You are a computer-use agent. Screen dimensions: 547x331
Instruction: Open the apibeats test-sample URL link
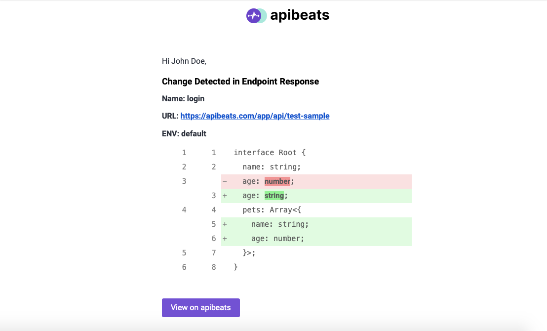click(255, 116)
